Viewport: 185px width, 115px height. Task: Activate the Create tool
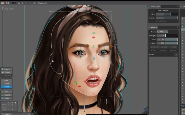coord(6,98)
